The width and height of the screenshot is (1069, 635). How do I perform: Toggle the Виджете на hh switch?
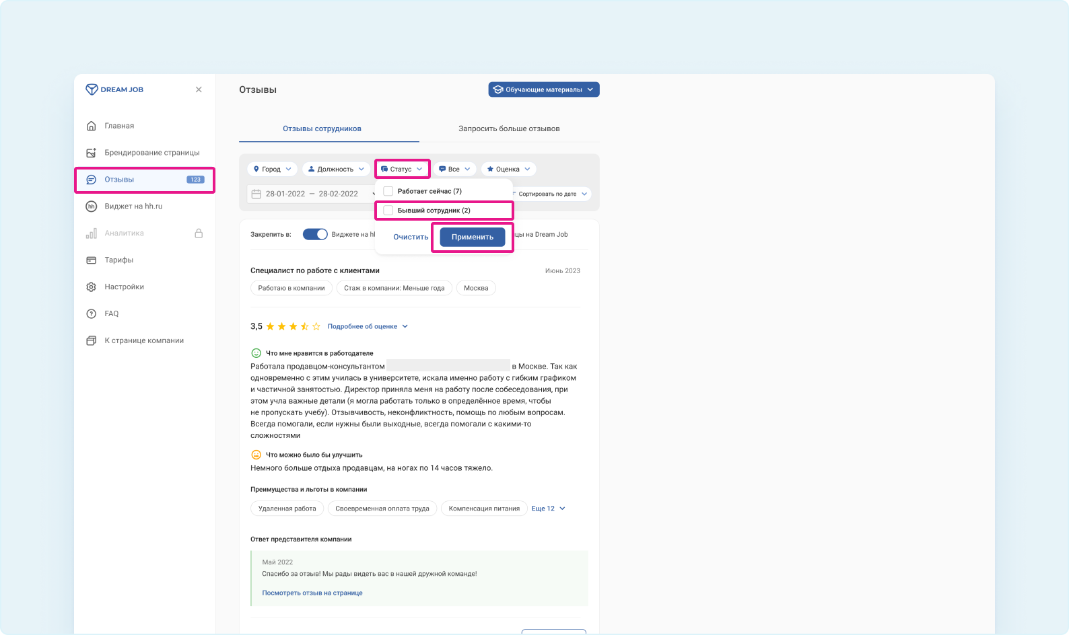pos(315,234)
